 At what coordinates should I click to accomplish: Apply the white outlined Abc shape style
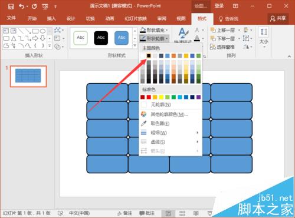pyautogui.click(x=80, y=38)
